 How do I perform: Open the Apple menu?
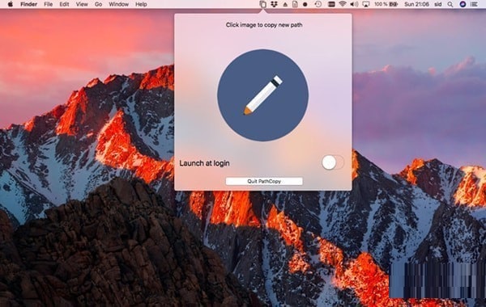pos(11,4)
